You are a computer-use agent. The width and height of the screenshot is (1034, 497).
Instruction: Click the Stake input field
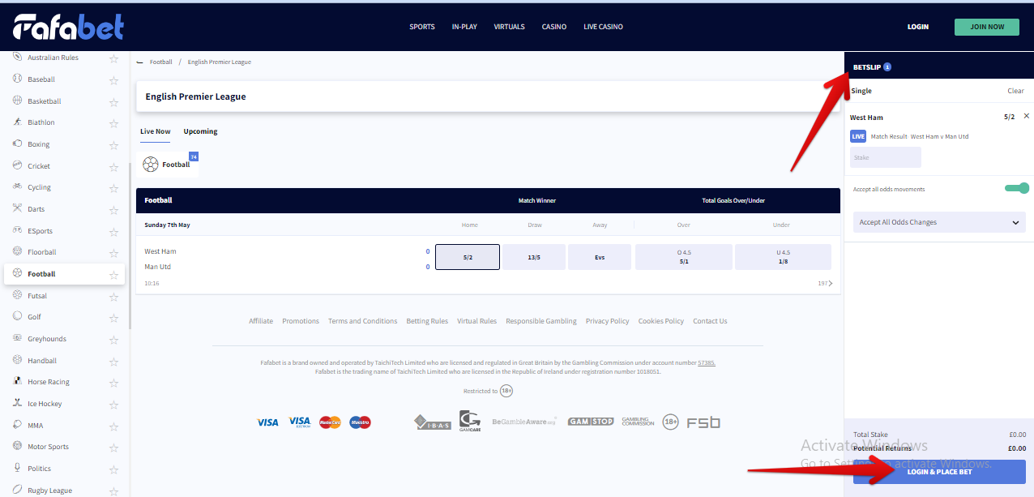886,157
